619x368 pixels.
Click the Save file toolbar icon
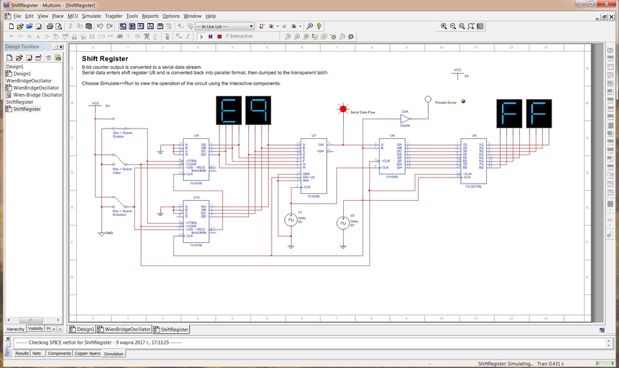37,26
